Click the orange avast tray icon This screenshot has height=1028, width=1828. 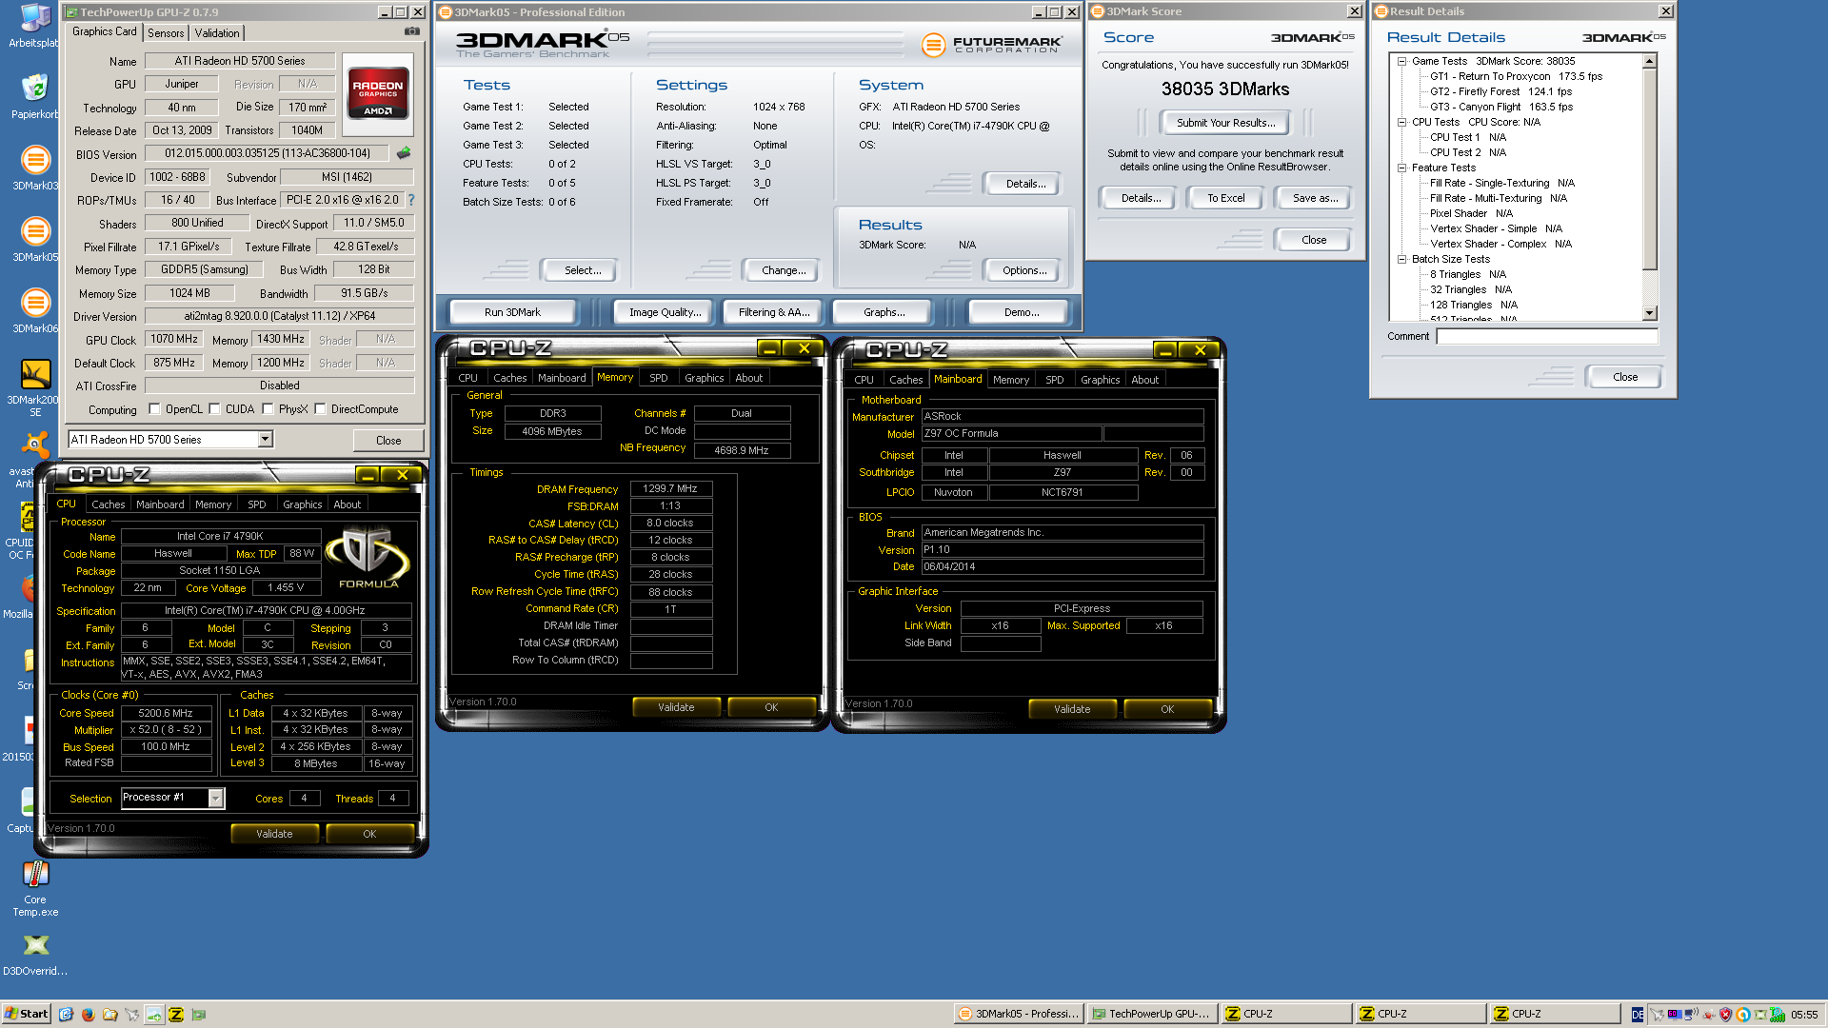1742,1015
